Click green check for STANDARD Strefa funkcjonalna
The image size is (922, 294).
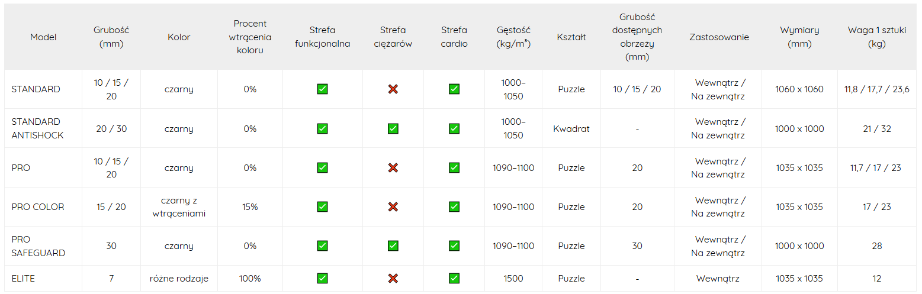click(x=322, y=89)
